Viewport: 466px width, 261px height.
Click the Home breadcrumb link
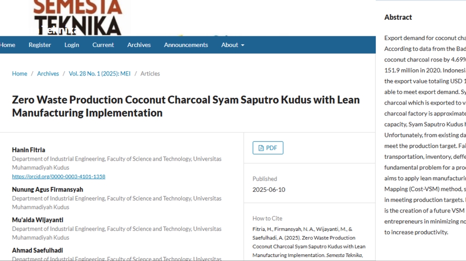(19, 74)
